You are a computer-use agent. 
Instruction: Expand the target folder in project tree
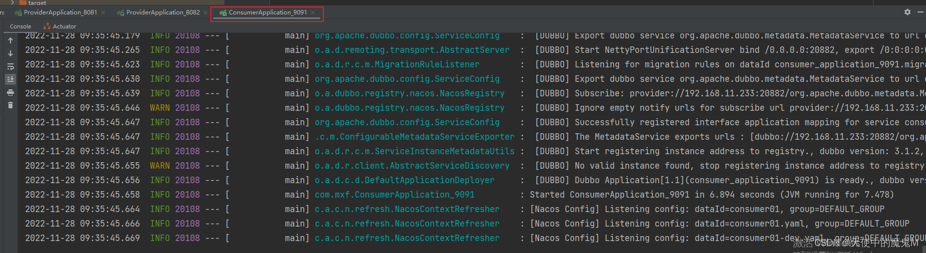point(12,2)
